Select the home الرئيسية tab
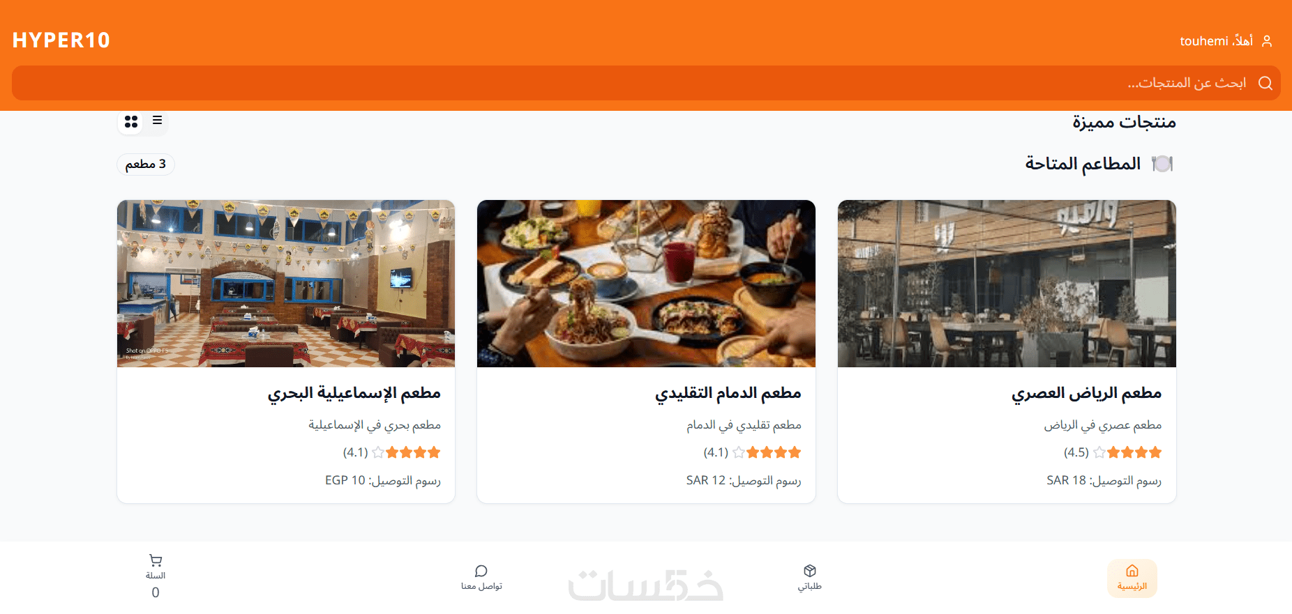The width and height of the screenshot is (1292, 614). tap(1132, 578)
